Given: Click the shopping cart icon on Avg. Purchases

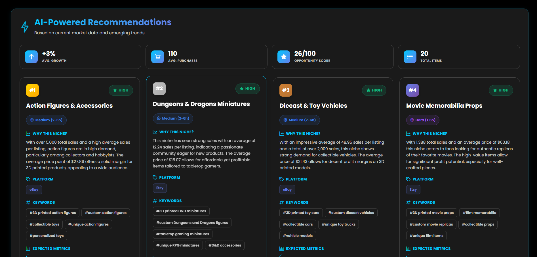Looking at the screenshot, I should coord(157,57).
